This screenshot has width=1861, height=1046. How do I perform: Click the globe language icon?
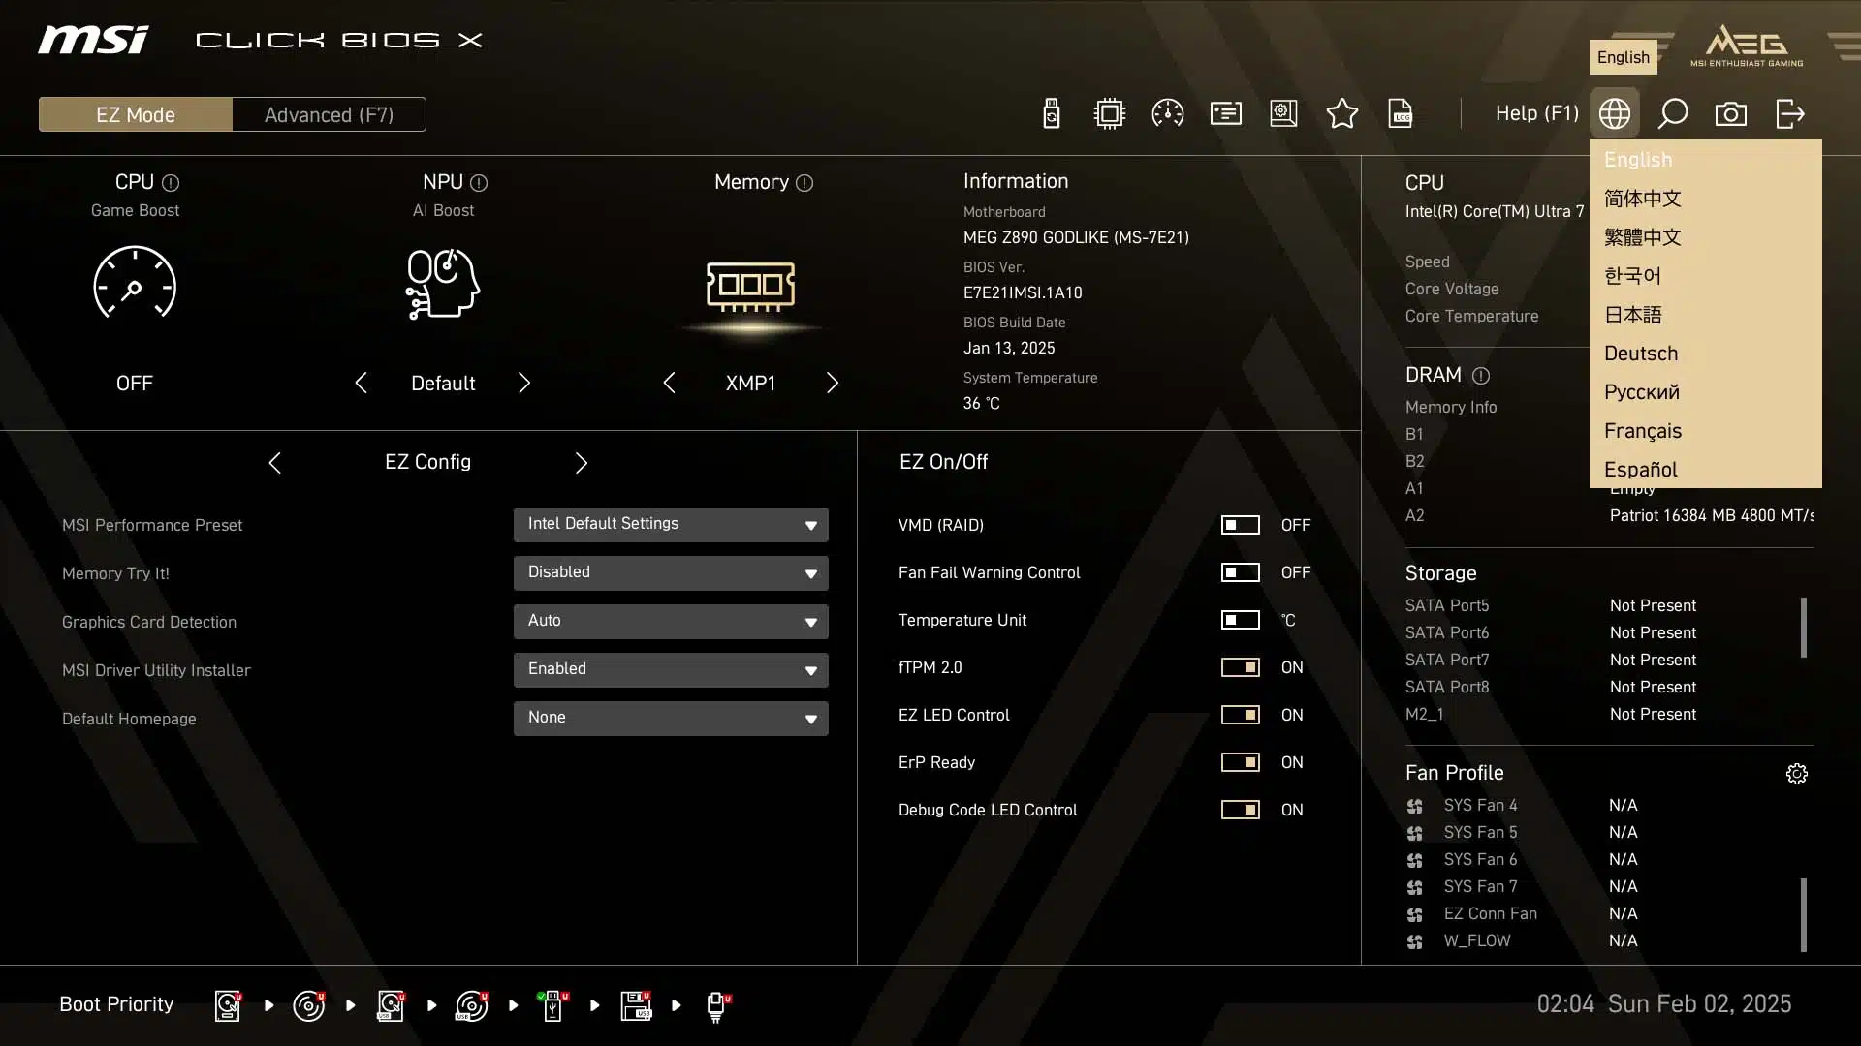point(1614,113)
